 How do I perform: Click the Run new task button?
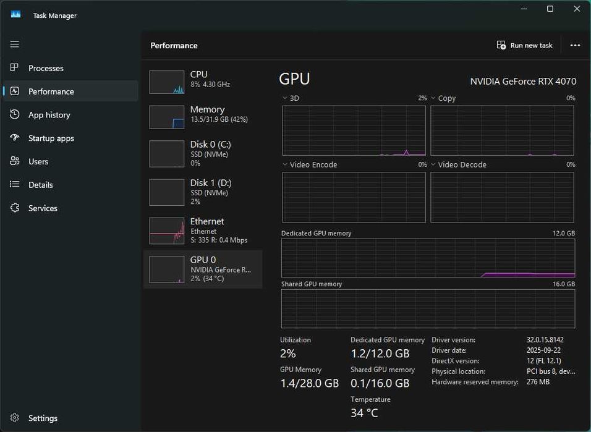tap(525, 46)
